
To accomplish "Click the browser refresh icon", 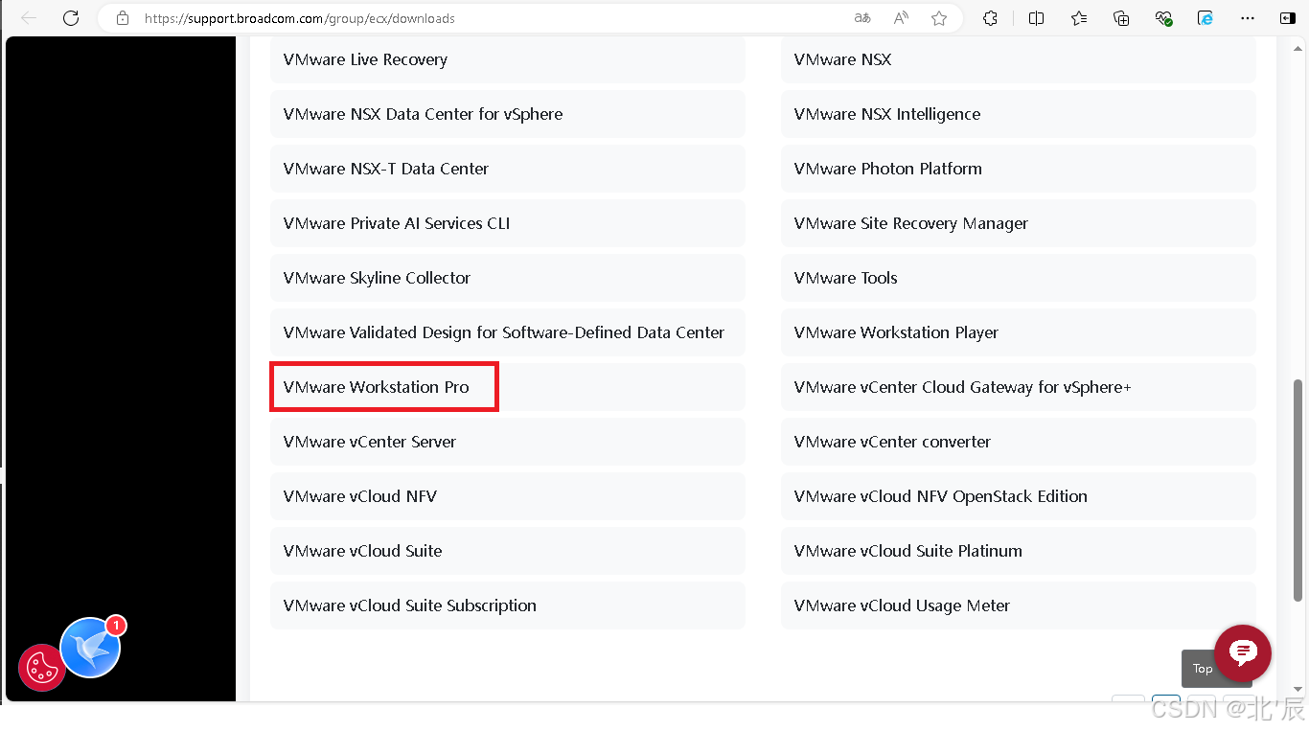I will click(70, 18).
